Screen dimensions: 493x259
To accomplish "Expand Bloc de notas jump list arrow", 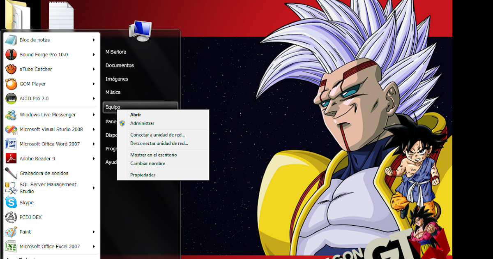I will (x=94, y=40).
